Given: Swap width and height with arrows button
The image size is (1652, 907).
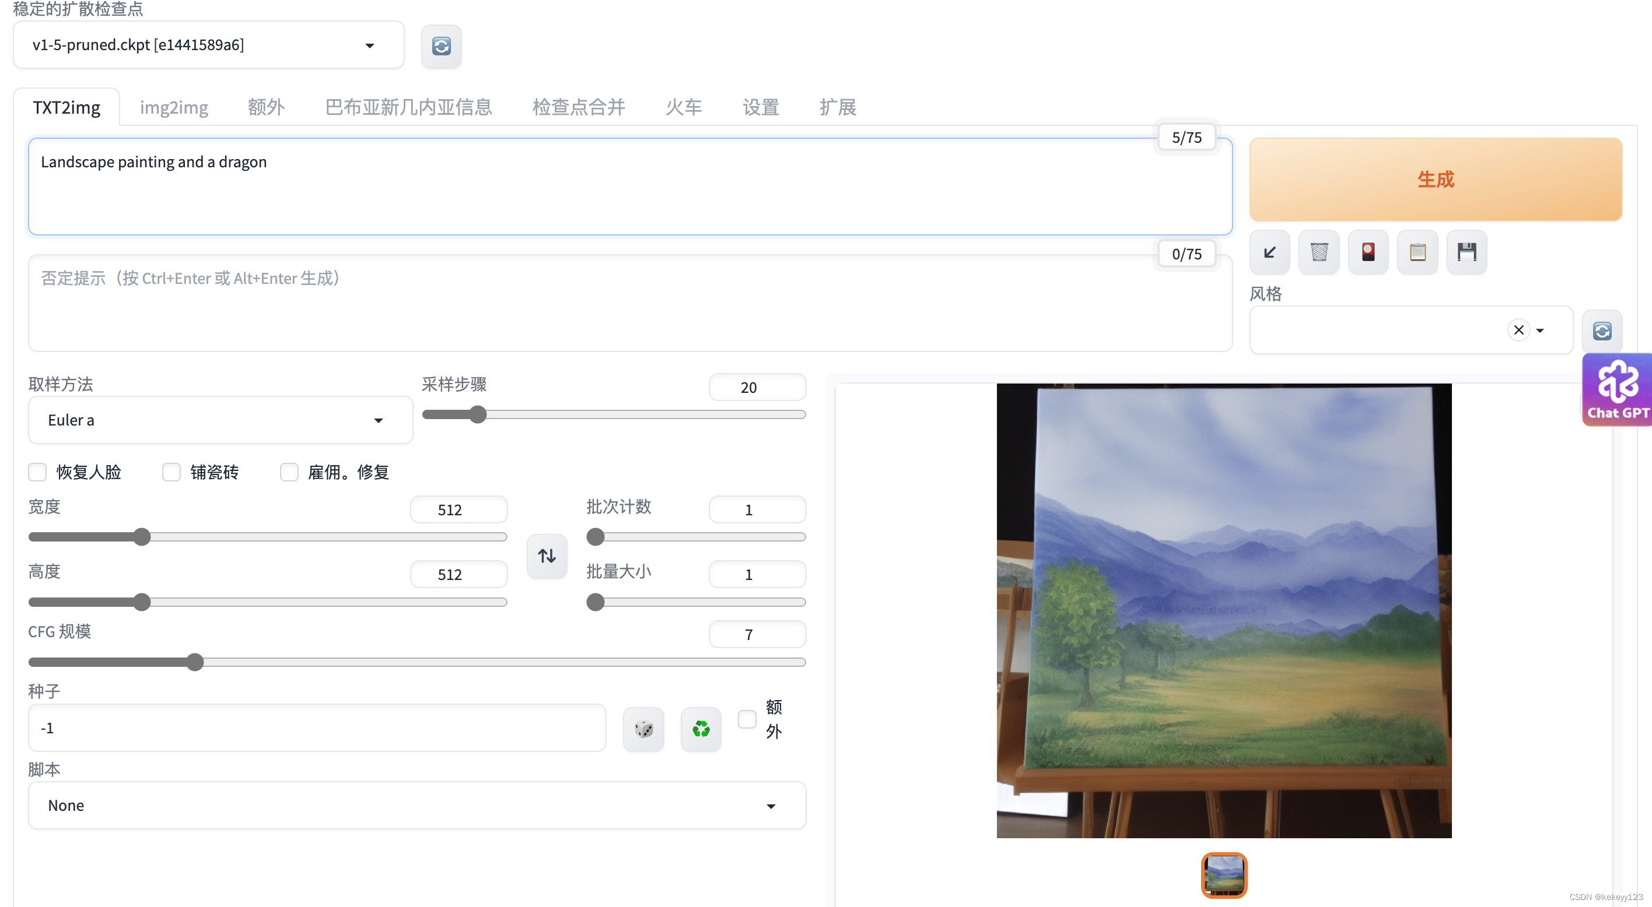Looking at the screenshot, I should click(x=547, y=556).
